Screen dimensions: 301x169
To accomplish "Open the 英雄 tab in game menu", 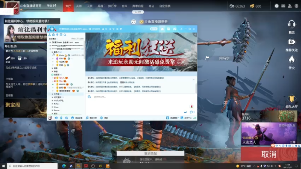I will click(79, 6).
